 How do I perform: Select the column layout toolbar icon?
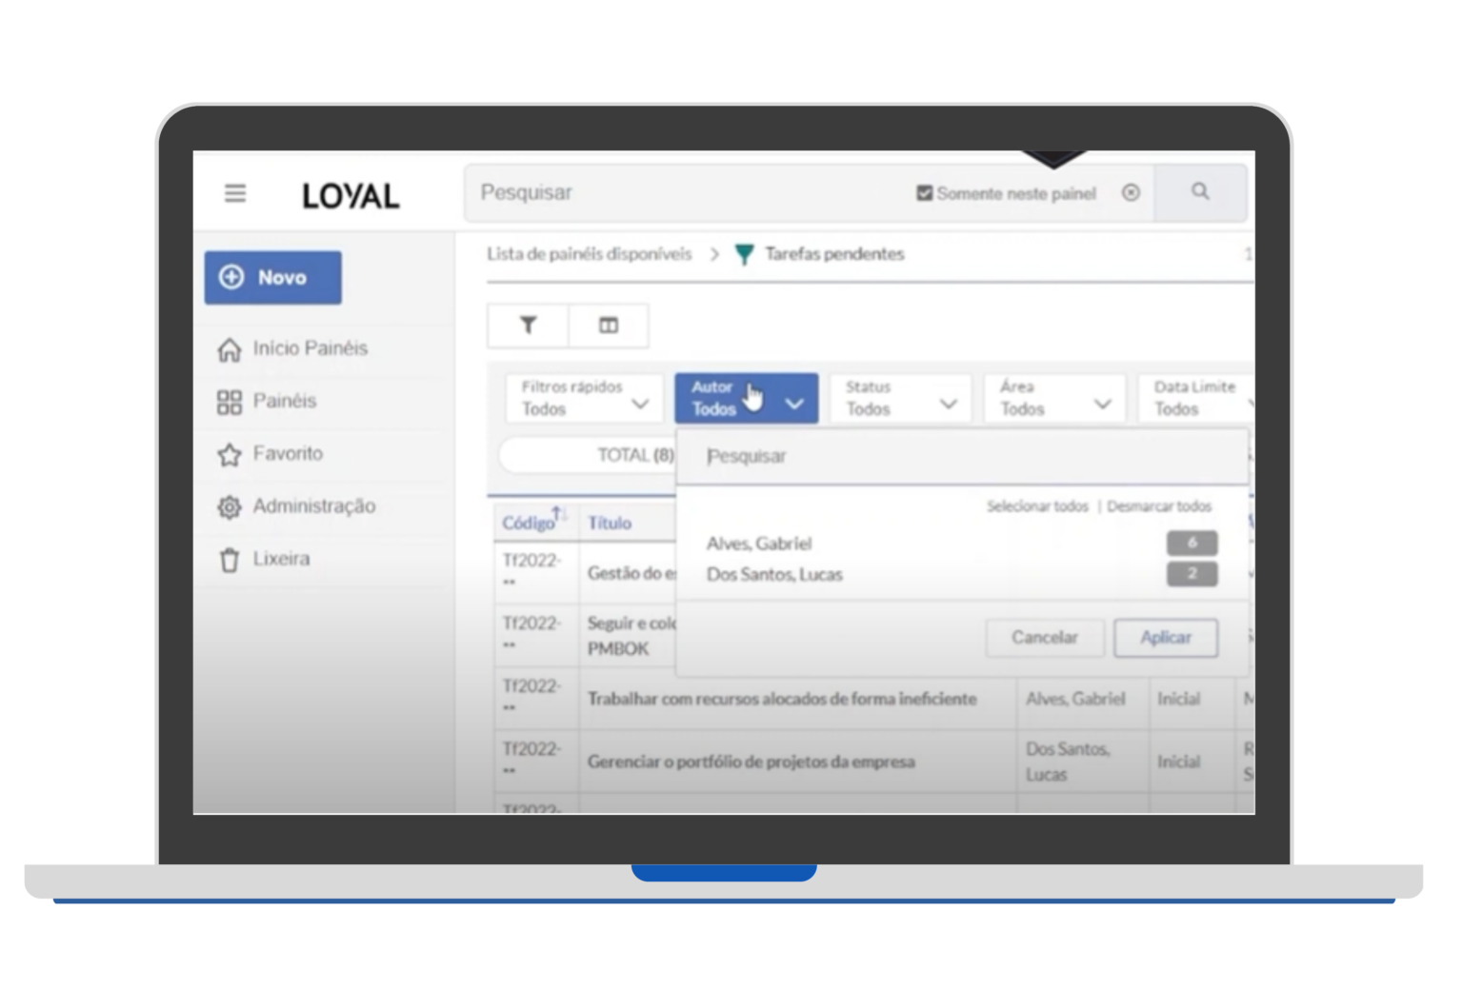click(x=608, y=326)
